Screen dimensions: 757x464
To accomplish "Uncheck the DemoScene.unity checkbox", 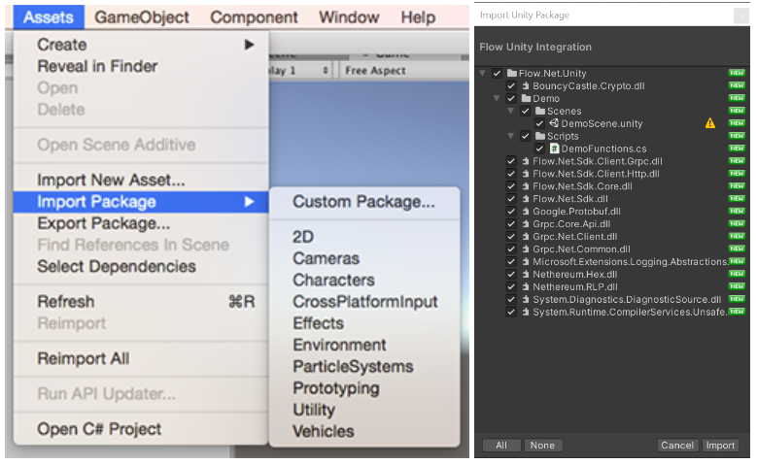I will click(539, 123).
